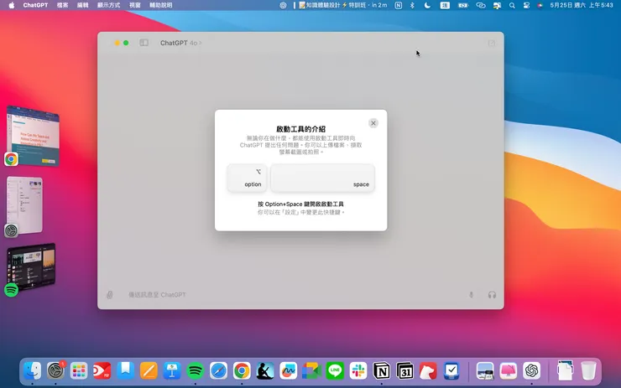This screenshot has height=388, width=621.
Task: Open the input method menu icon
Action: (x=445, y=5)
